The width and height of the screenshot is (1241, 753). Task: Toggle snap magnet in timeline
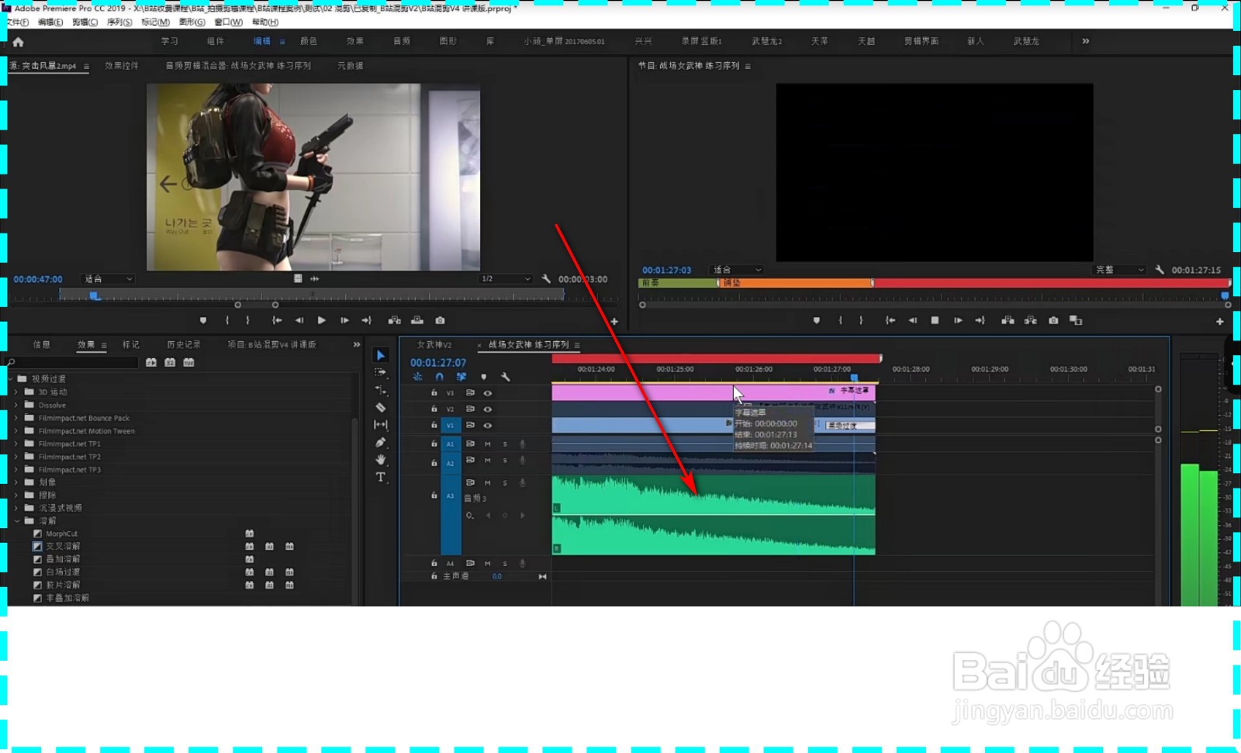point(440,377)
